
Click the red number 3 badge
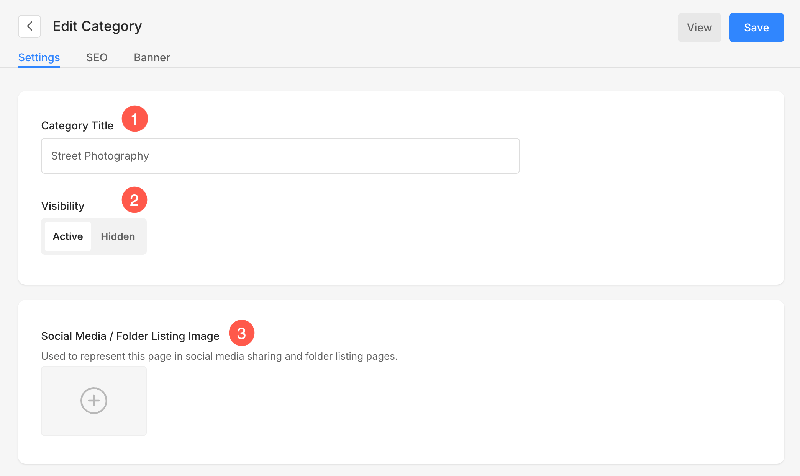pos(241,333)
